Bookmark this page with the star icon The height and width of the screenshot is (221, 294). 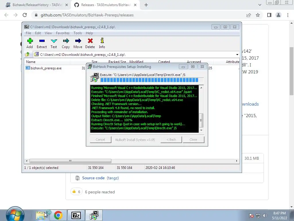258,15
